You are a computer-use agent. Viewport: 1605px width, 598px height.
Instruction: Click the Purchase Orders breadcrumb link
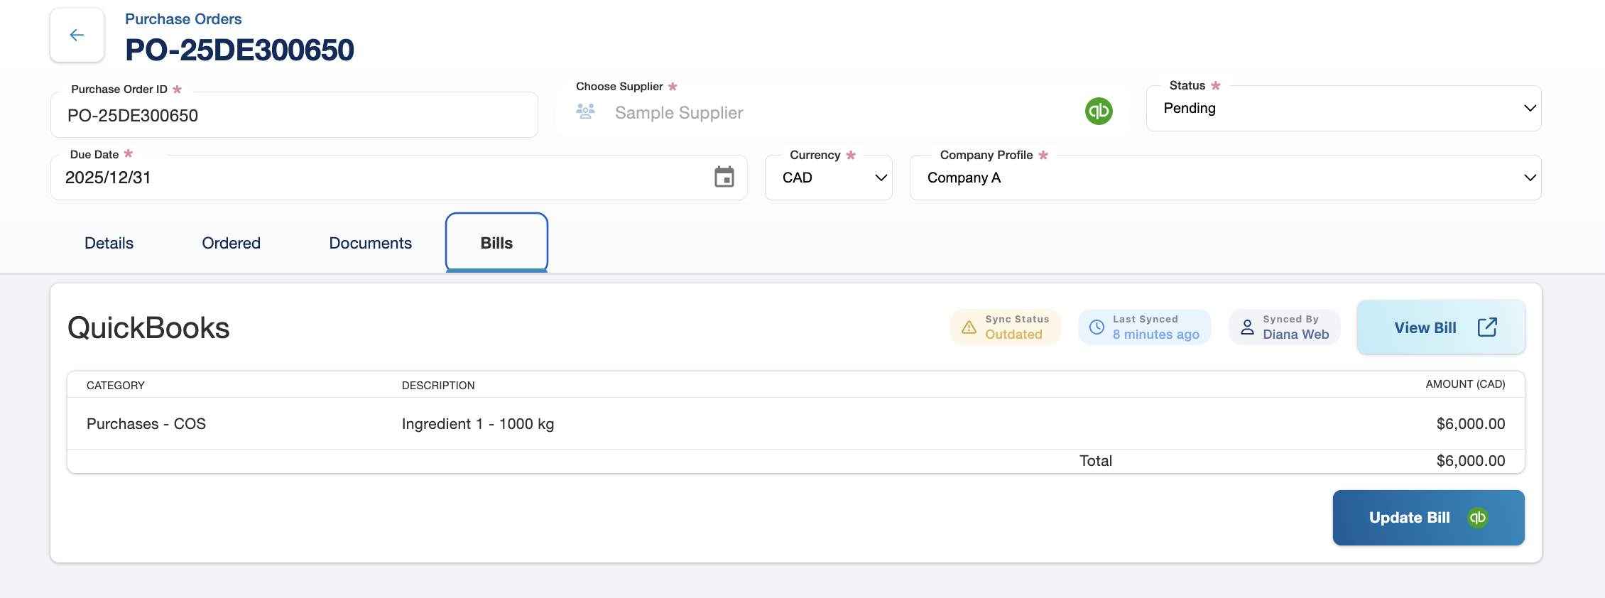tap(183, 19)
